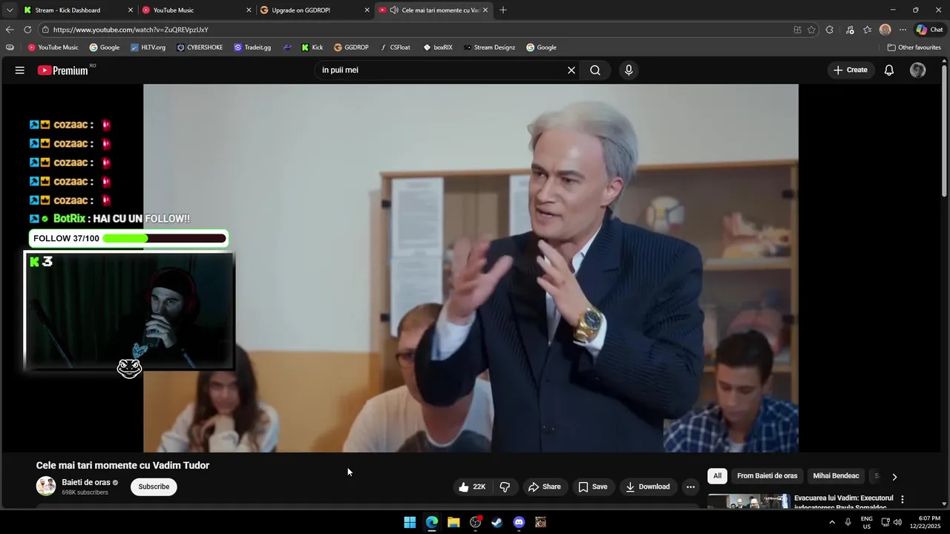Screen dimensions: 950x534
Task: Open media control music icon in toolbar
Action: point(848,30)
